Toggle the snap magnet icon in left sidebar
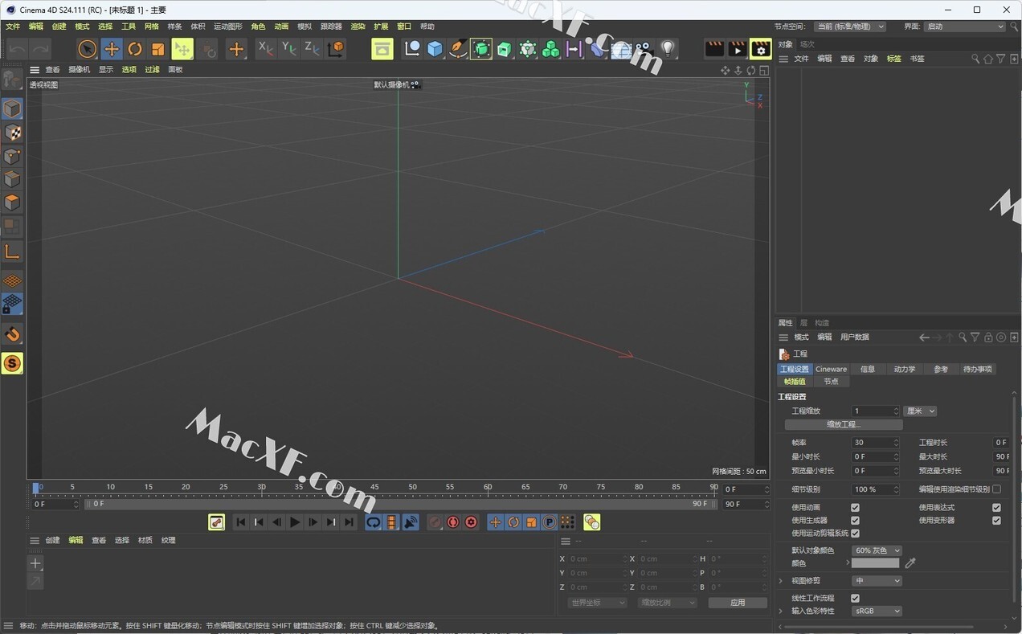Viewport: 1022px width, 634px height. tap(12, 334)
